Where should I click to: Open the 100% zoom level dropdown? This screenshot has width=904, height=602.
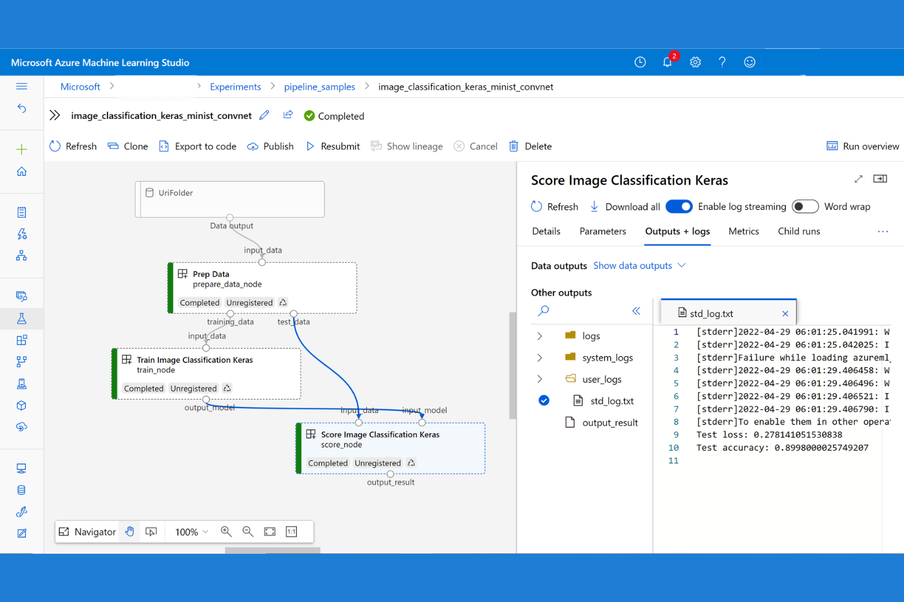point(191,532)
